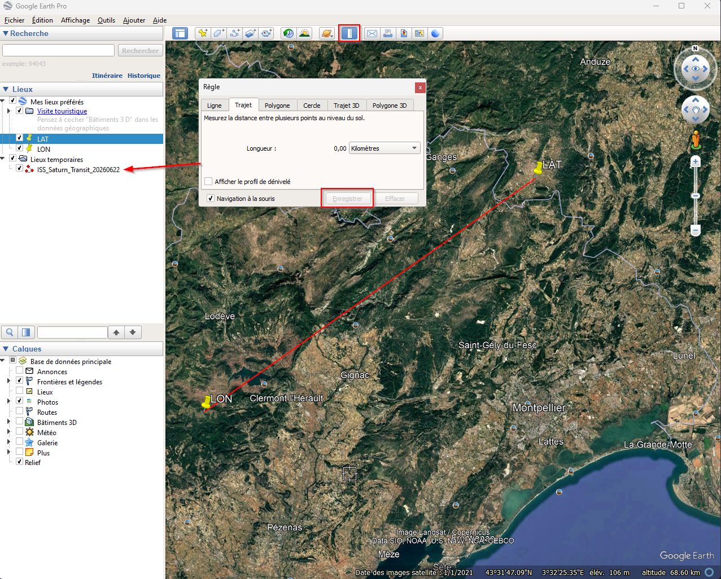The width and height of the screenshot is (721, 579).
Task: Click the Rechercher button
Action: click(x=141, y=51)
